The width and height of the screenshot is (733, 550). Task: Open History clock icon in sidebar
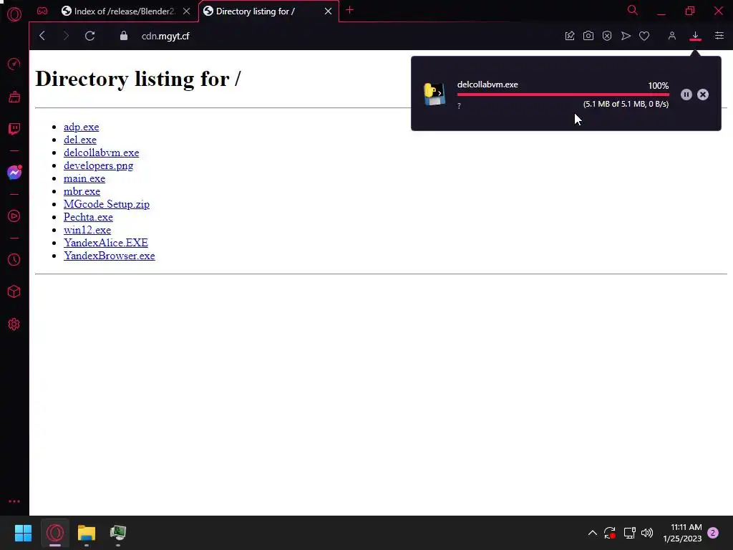point(14,259)
